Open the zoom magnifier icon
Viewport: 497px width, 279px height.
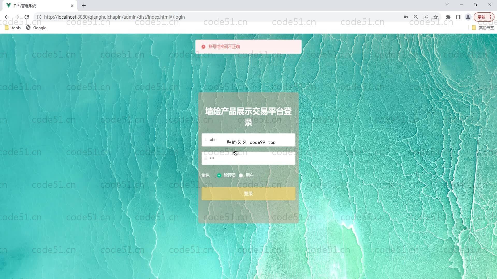pyautogui.click(x=416, y=17)
